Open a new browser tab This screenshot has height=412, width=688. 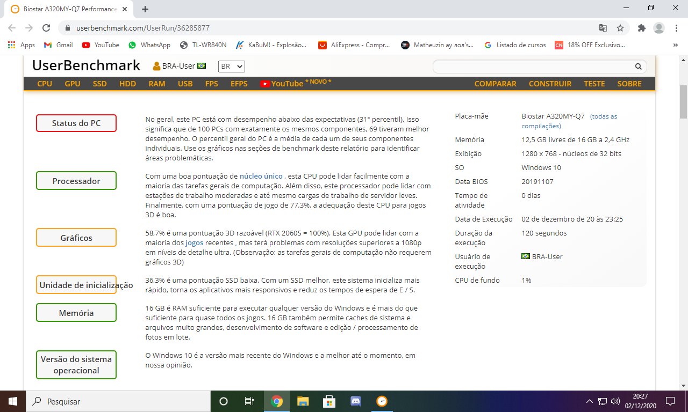tap(145, 9)
